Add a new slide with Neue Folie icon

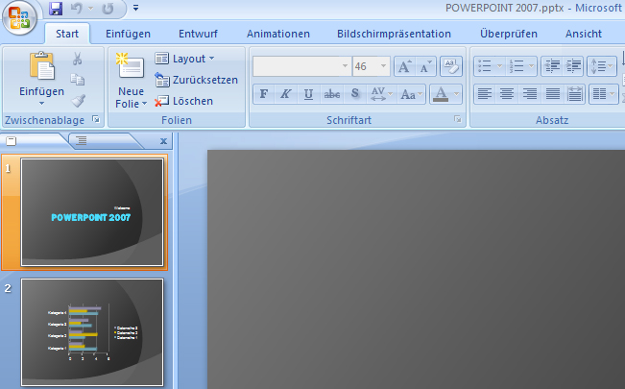click(x=130, y=66)
